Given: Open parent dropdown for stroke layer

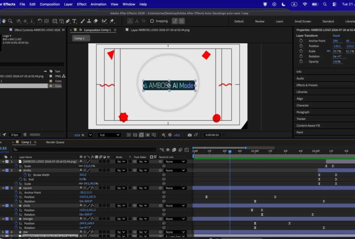Looking at the screenshot, I should click(x=175, y=170).
